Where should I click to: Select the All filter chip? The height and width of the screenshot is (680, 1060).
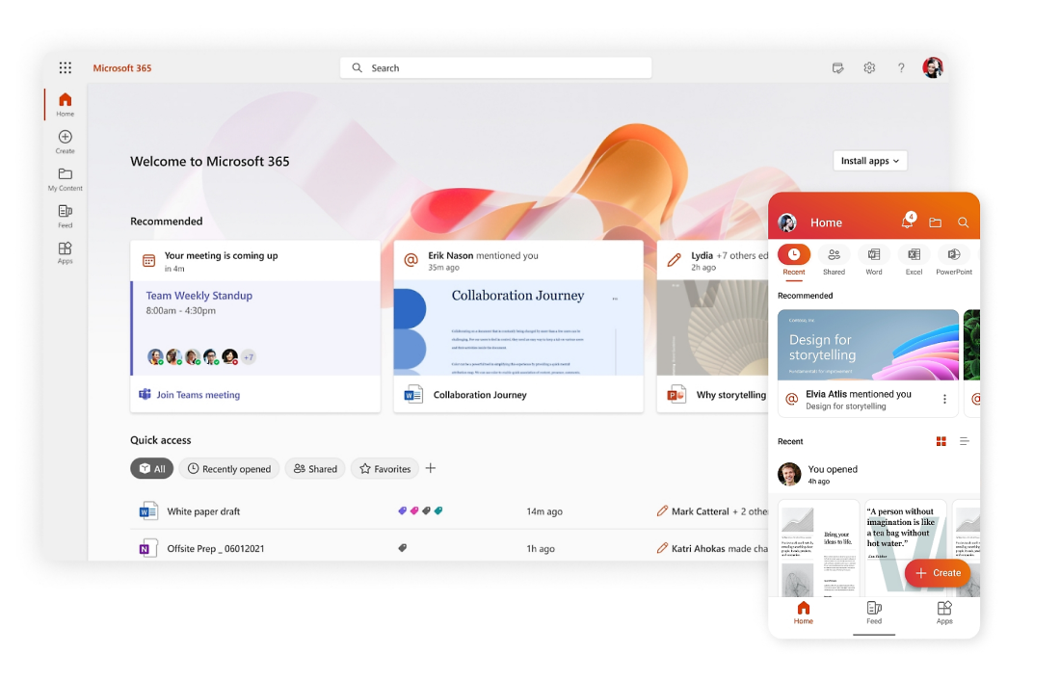pos(152,469)
